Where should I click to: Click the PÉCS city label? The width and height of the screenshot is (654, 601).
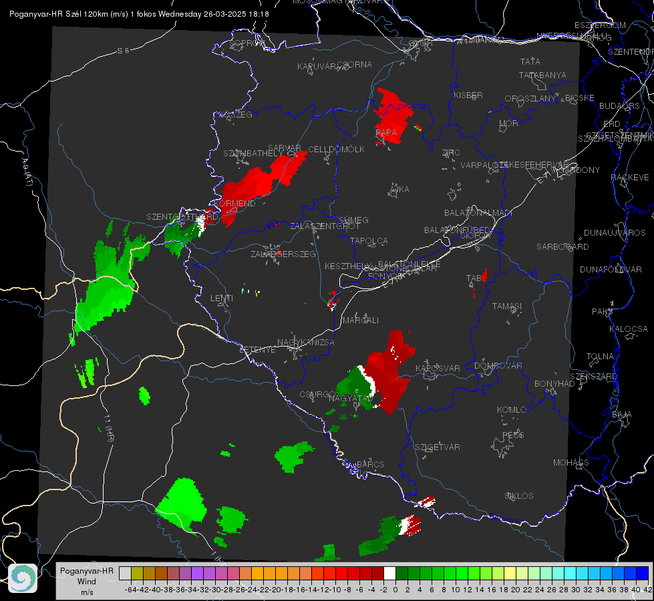513,435
